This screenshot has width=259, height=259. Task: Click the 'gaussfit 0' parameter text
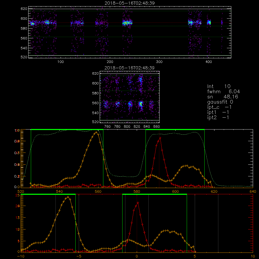(x=220, y=102)
